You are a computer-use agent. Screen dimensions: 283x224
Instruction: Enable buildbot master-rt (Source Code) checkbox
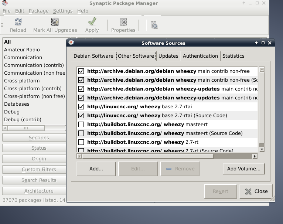(81, 133)
